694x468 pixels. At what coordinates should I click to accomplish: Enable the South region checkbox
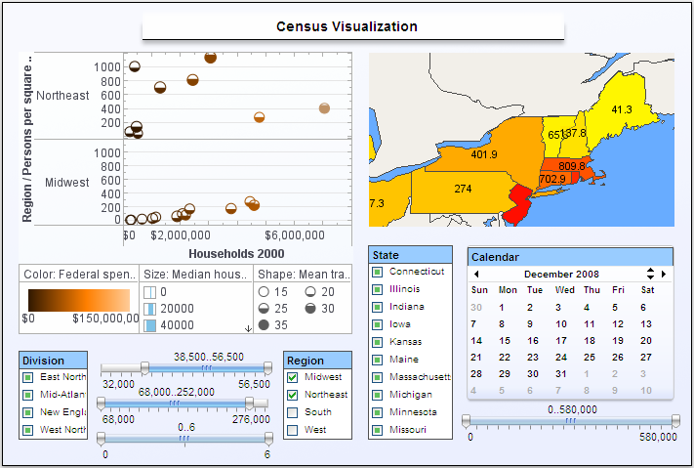293,412
